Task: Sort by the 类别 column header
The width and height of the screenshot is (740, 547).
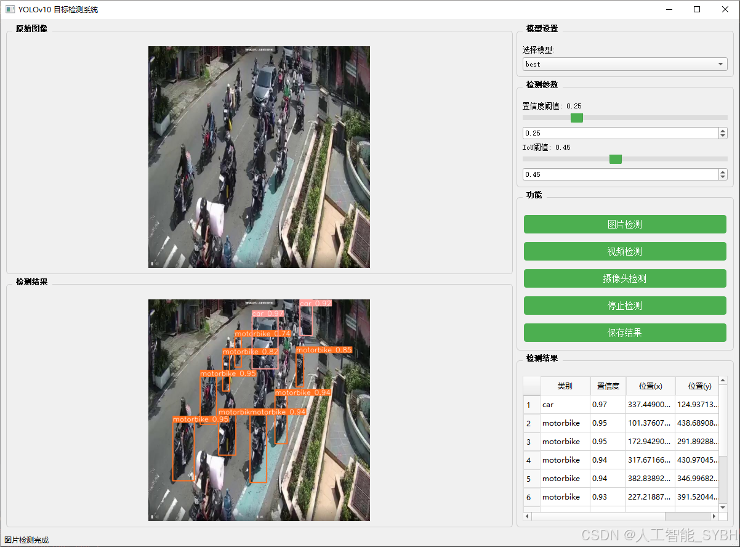Action: coord(565,386)
